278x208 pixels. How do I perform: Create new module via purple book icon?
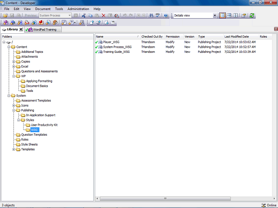tap(6, 23)
